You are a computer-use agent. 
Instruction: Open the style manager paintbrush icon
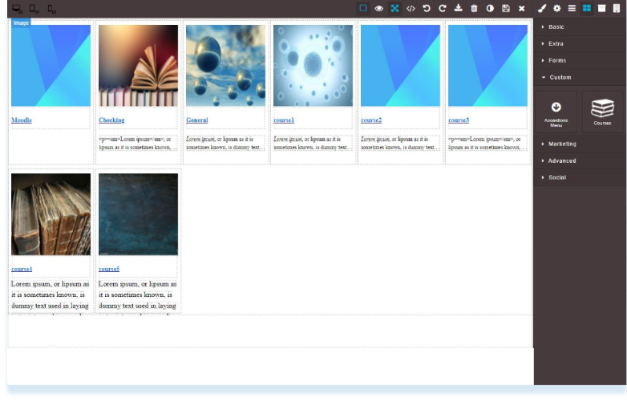click(x=542, y=8)
